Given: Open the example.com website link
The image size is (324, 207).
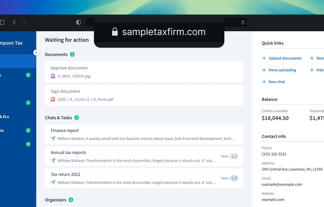Looking at the screenshot, I should click(x=273, y=200).
